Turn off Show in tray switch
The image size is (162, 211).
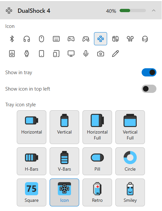(149, 73)
